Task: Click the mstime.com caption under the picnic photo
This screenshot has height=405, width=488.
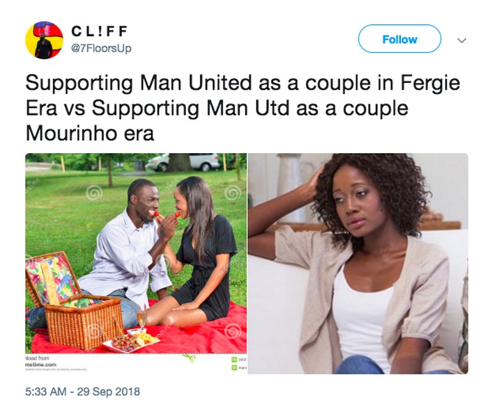Action: coord(40,365)
